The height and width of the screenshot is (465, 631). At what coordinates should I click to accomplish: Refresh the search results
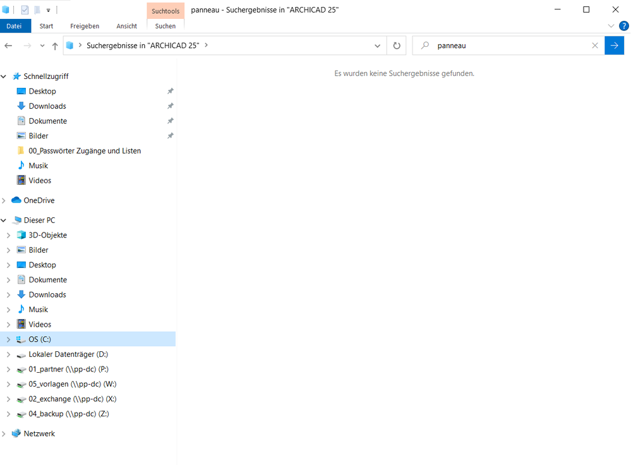coord(397,45)
